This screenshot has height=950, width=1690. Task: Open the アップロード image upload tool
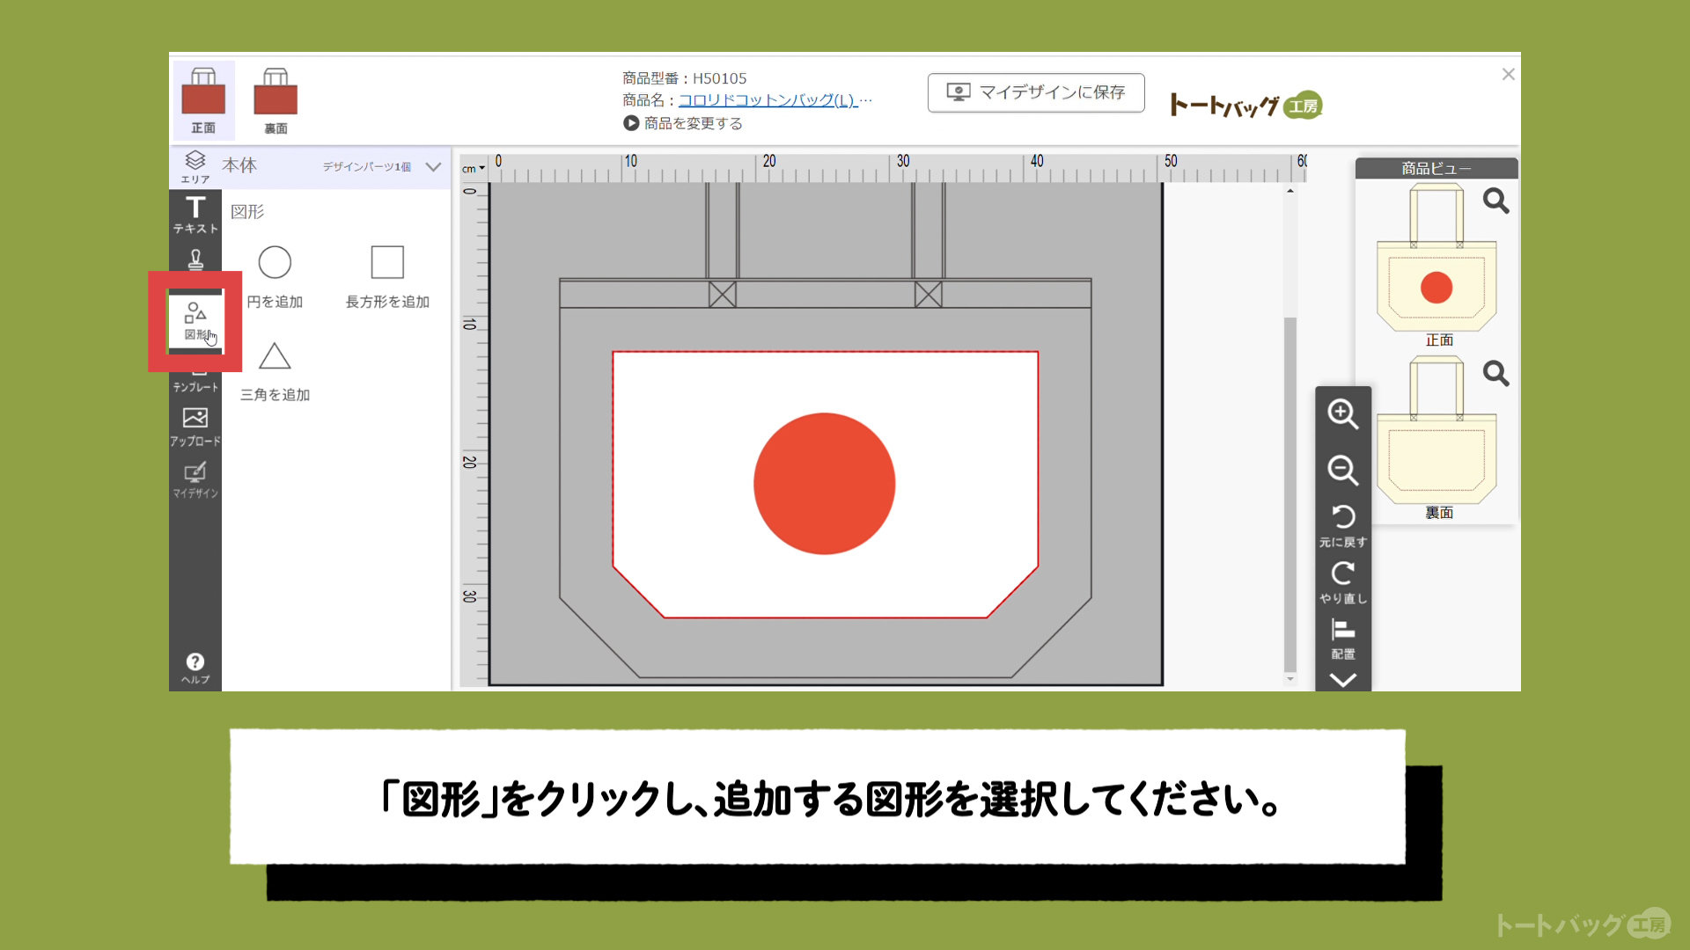(x=195, y=427)
